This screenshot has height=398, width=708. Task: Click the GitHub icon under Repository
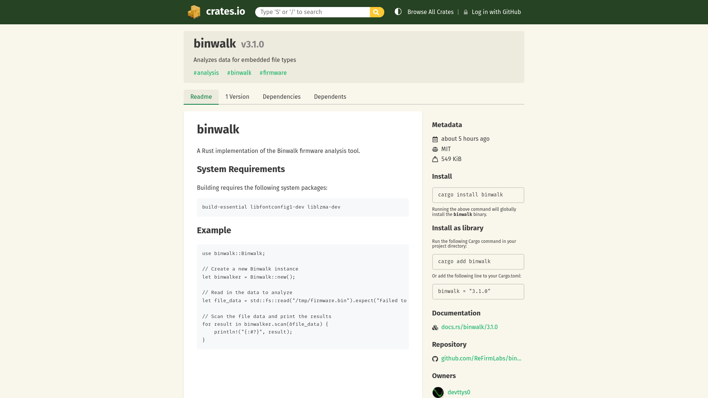pyautogui.click(x=435, y=359)
